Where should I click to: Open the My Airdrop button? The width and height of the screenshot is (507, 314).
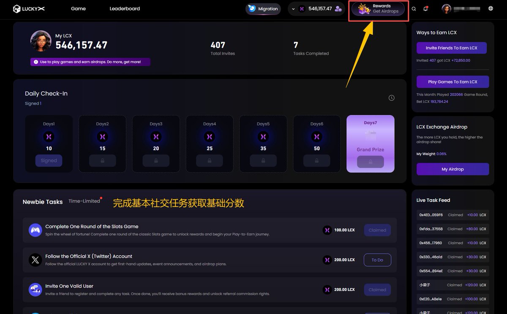point(453,169)
